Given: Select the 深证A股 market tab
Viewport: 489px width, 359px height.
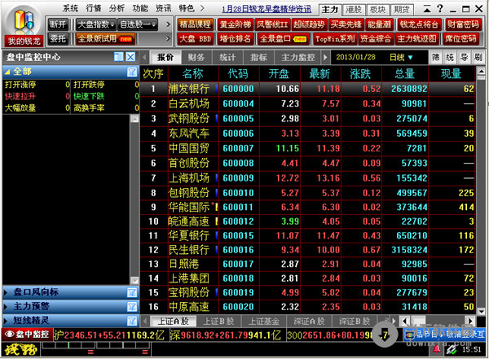Looking at the screenshot, I should tap(309, 321).
